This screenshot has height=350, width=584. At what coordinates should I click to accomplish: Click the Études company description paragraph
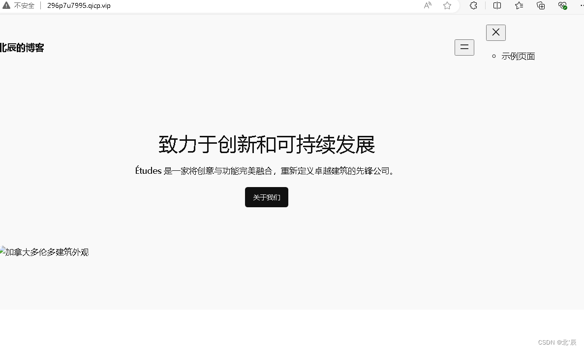(265, 171)
